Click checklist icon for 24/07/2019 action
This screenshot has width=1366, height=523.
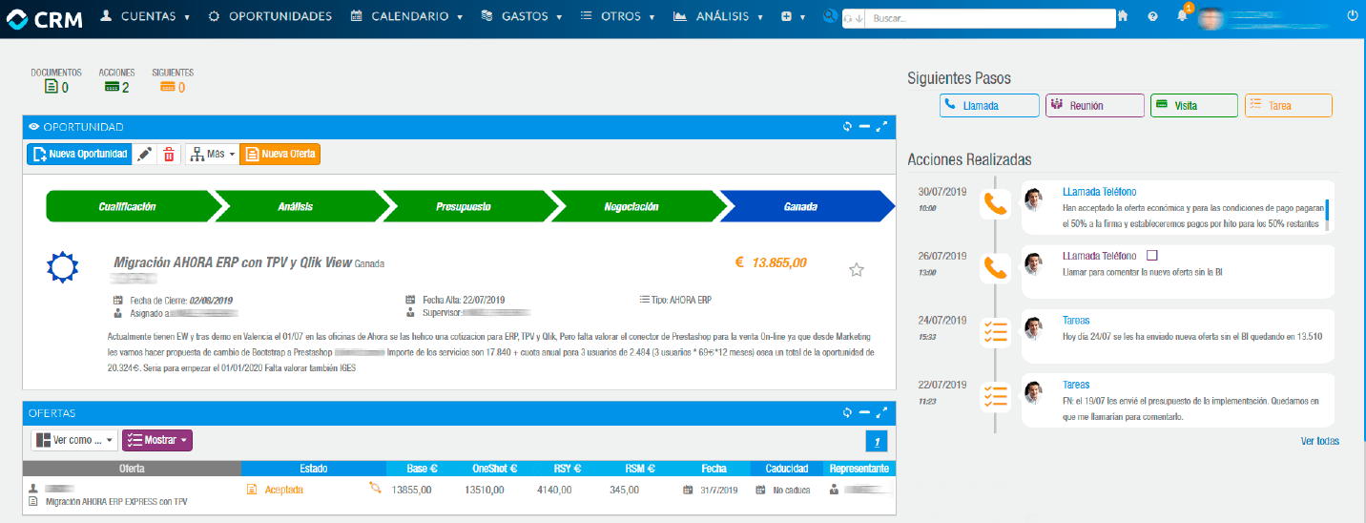(x=996, y=332)
